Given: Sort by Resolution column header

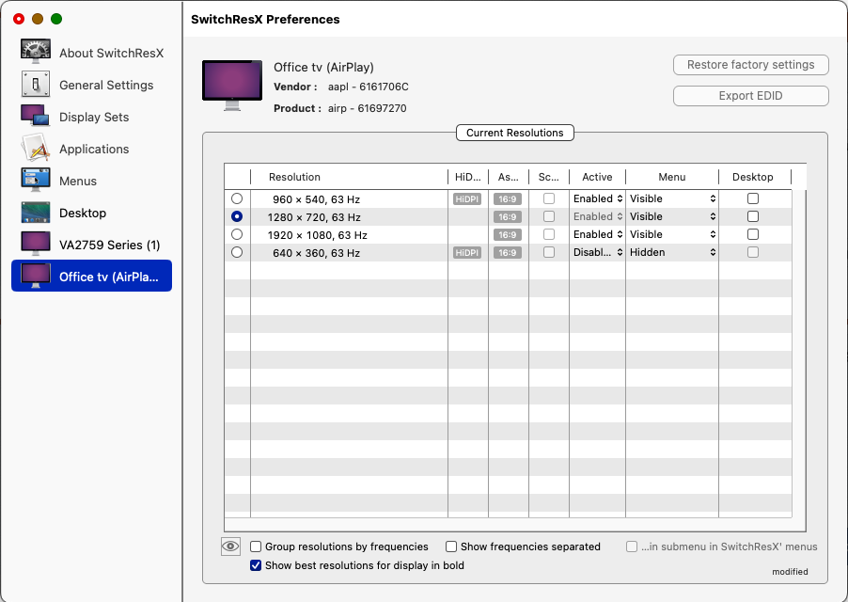Looking at the screenshot, I should 349,177.
